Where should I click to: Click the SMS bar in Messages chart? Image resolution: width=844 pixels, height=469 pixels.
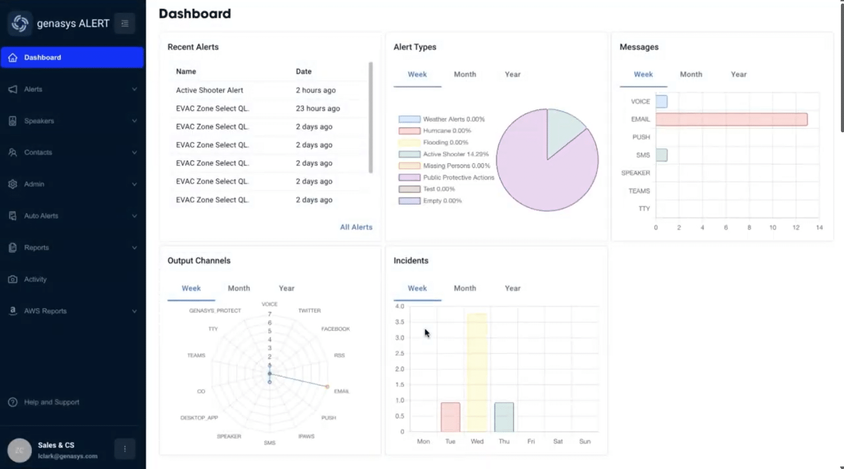tap(661, 155)
